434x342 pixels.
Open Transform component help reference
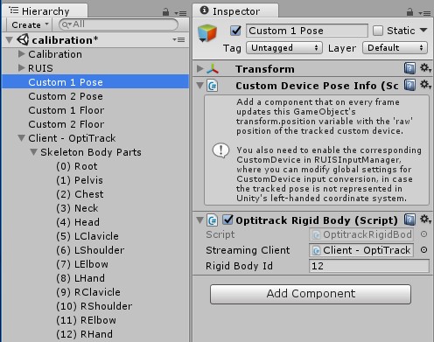point(409,68)
